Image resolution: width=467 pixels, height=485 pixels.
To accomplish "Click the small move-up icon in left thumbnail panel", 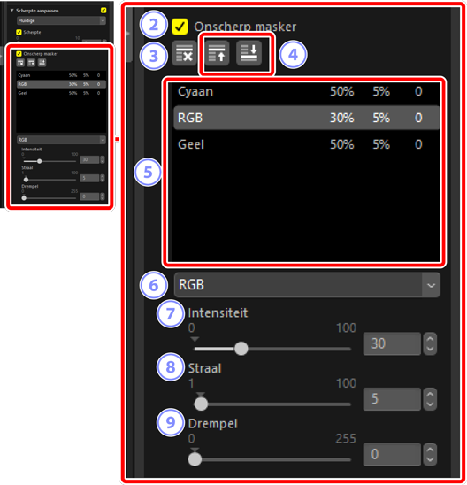I will tap(31, 63).
